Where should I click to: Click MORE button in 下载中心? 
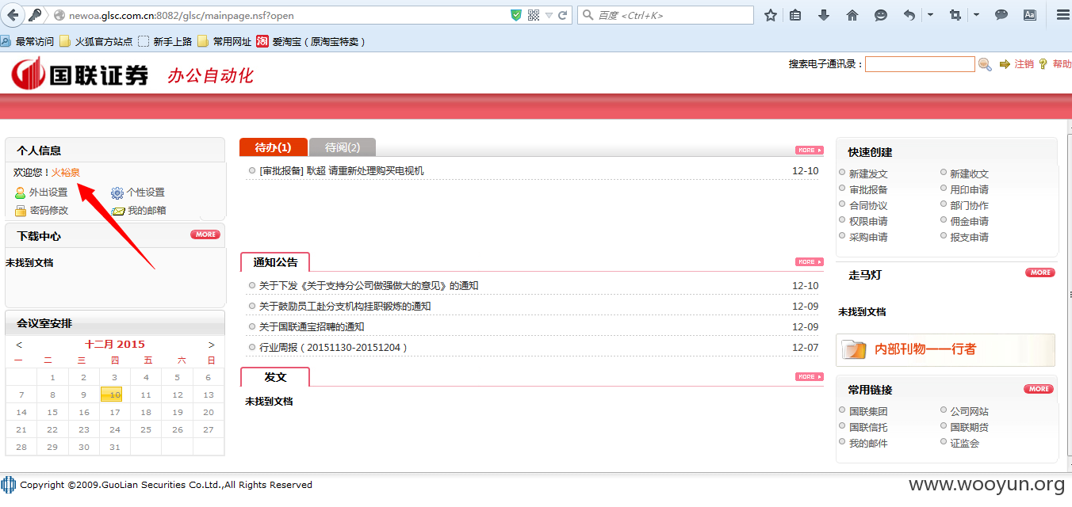(x=205, y=234)
